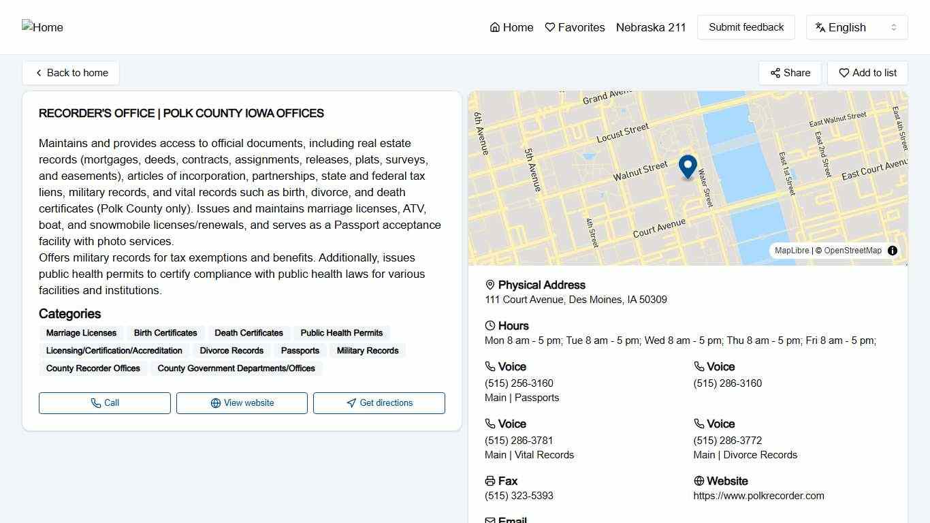930x523 pixels.
Task: Click Get directions button
Action: click(x=379, y=403)
